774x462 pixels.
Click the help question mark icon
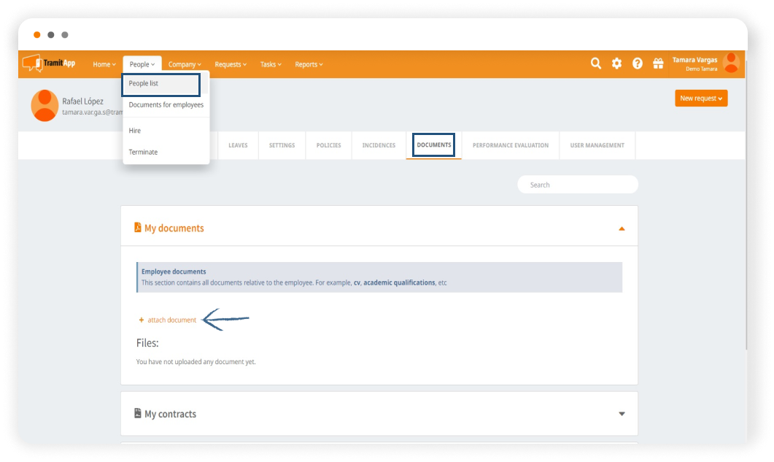638,63
